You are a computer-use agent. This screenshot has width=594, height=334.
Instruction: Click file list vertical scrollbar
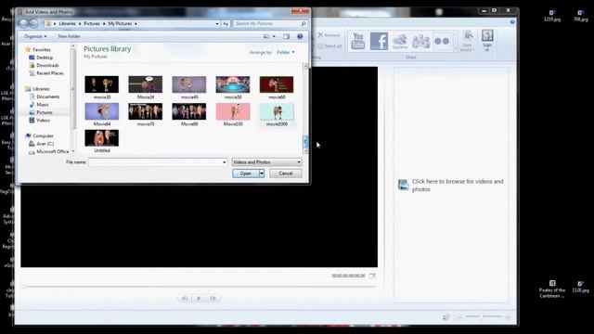point(305,109)
